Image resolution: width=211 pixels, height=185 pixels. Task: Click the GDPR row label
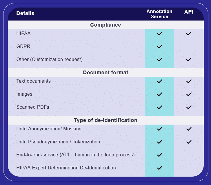click(x=23, y=46)
